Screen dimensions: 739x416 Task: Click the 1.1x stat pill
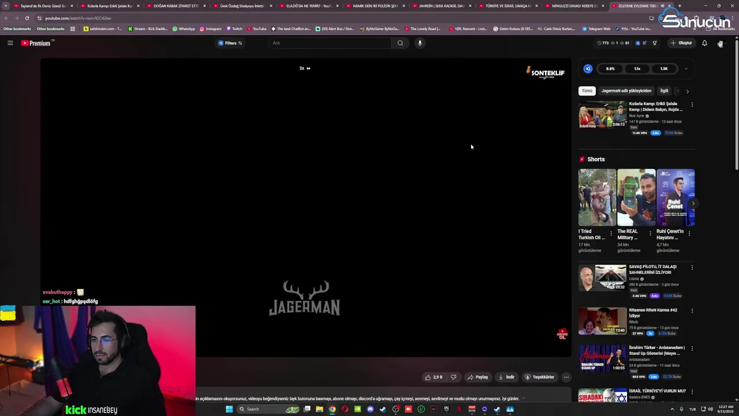coord(637,69)
